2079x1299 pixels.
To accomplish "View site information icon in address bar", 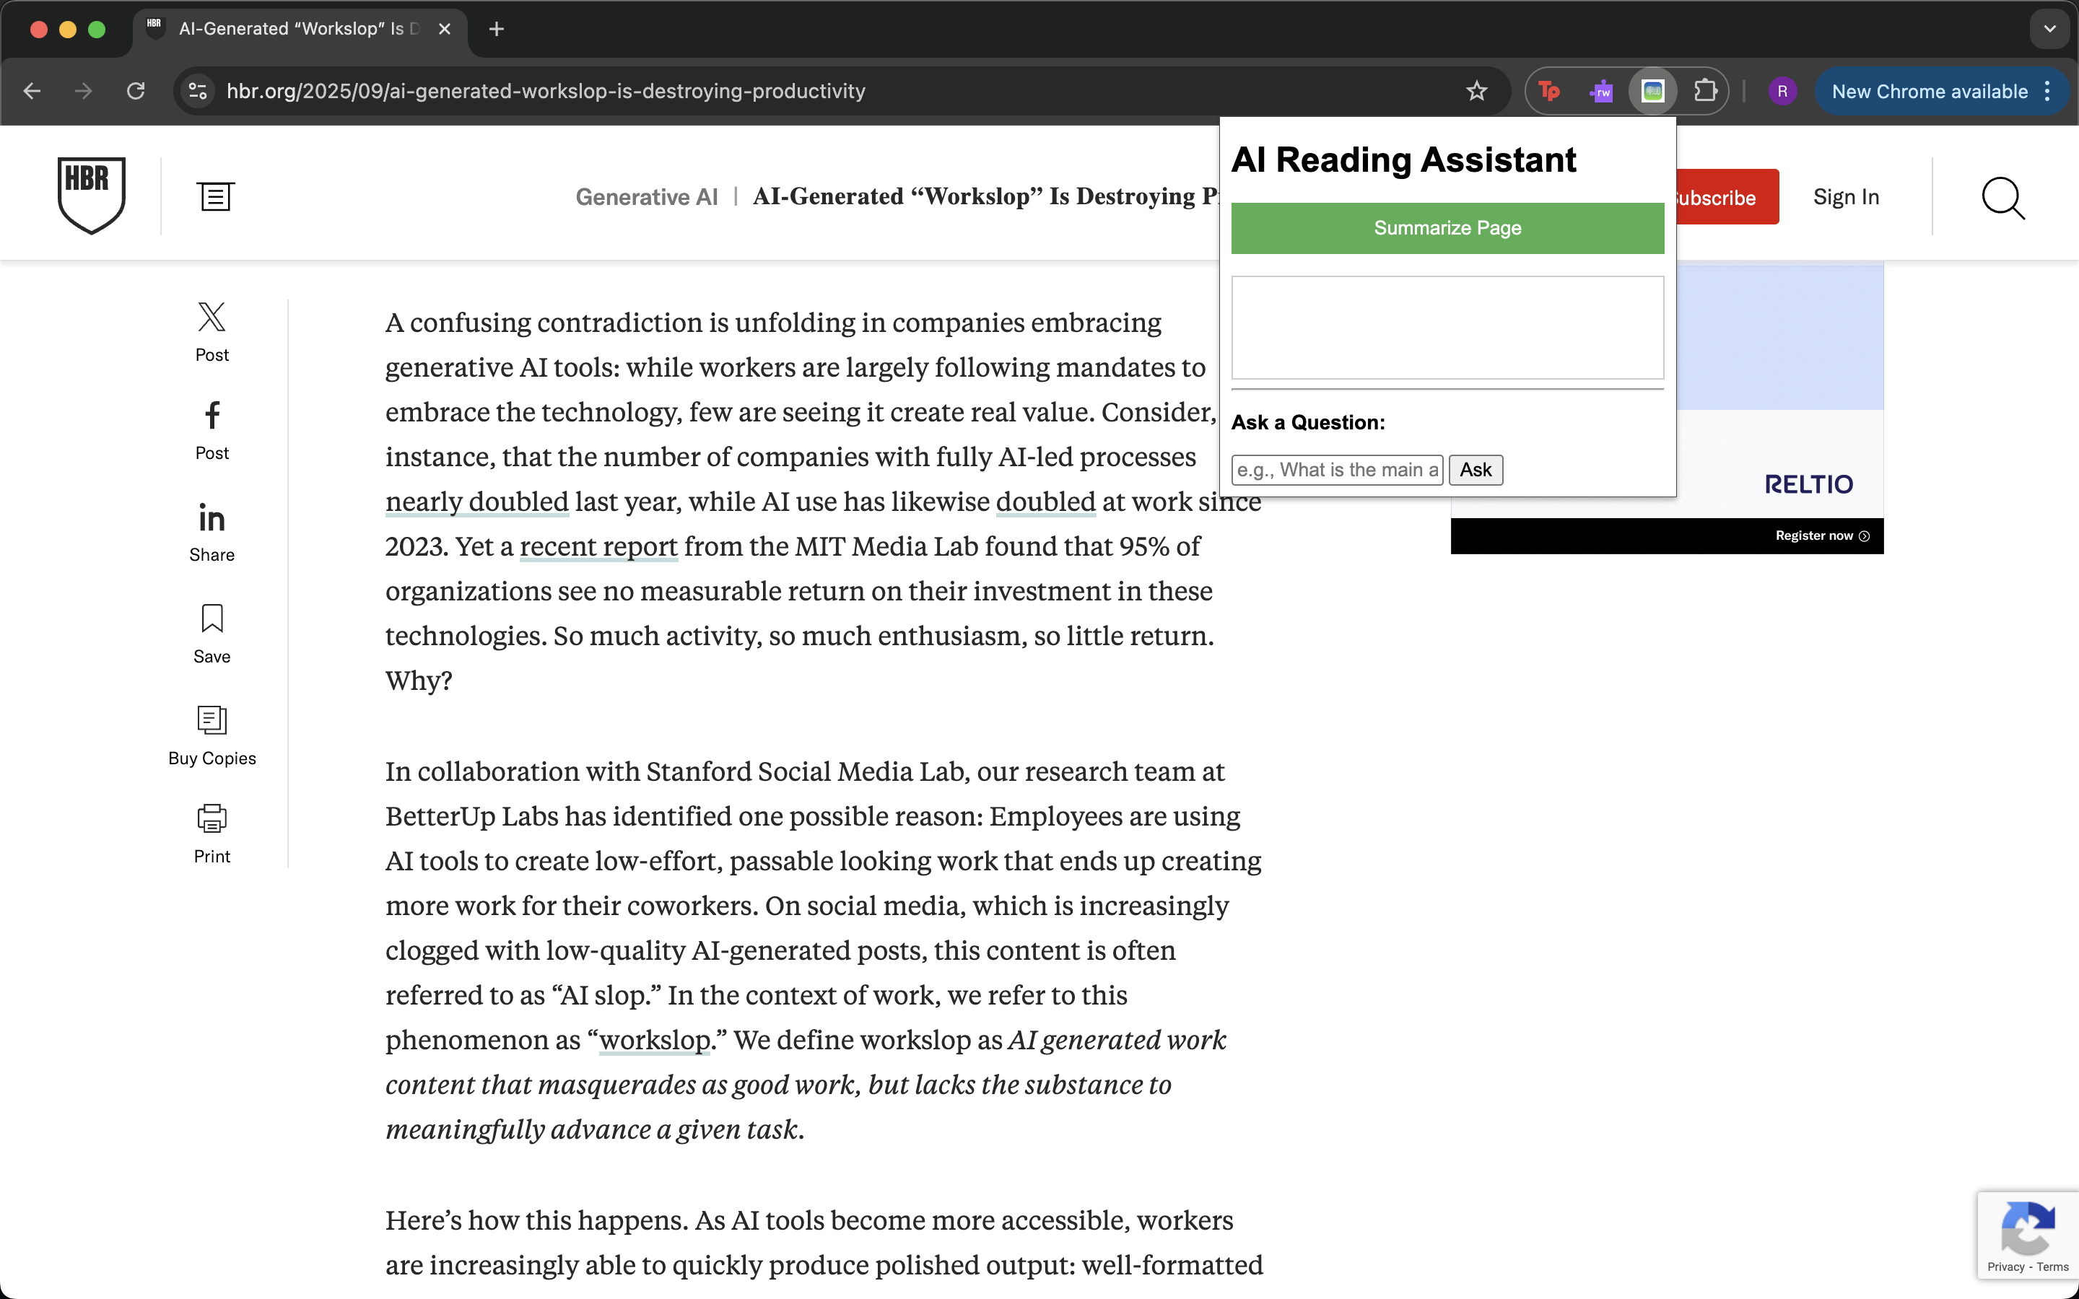I will (198, 91).
